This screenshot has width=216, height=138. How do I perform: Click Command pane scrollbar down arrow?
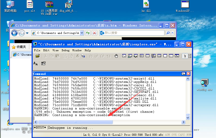[x=188, y=118]
